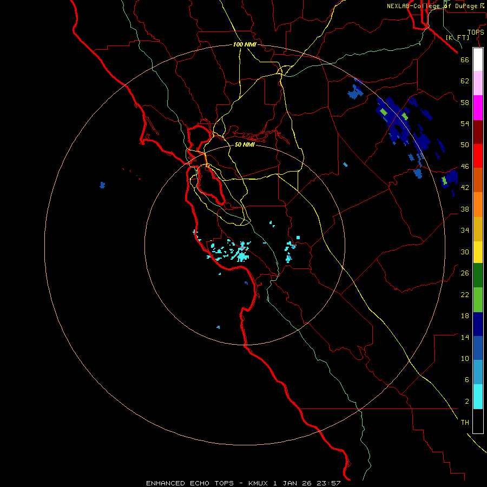This screenshot has width=487, height=487.
Task: Click the legend value 42
Action: pos(465,188)
